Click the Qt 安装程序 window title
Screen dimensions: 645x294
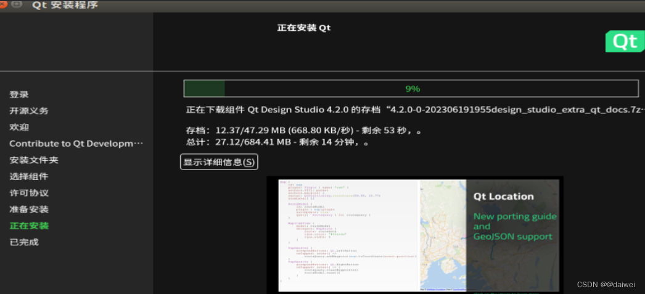65,5
